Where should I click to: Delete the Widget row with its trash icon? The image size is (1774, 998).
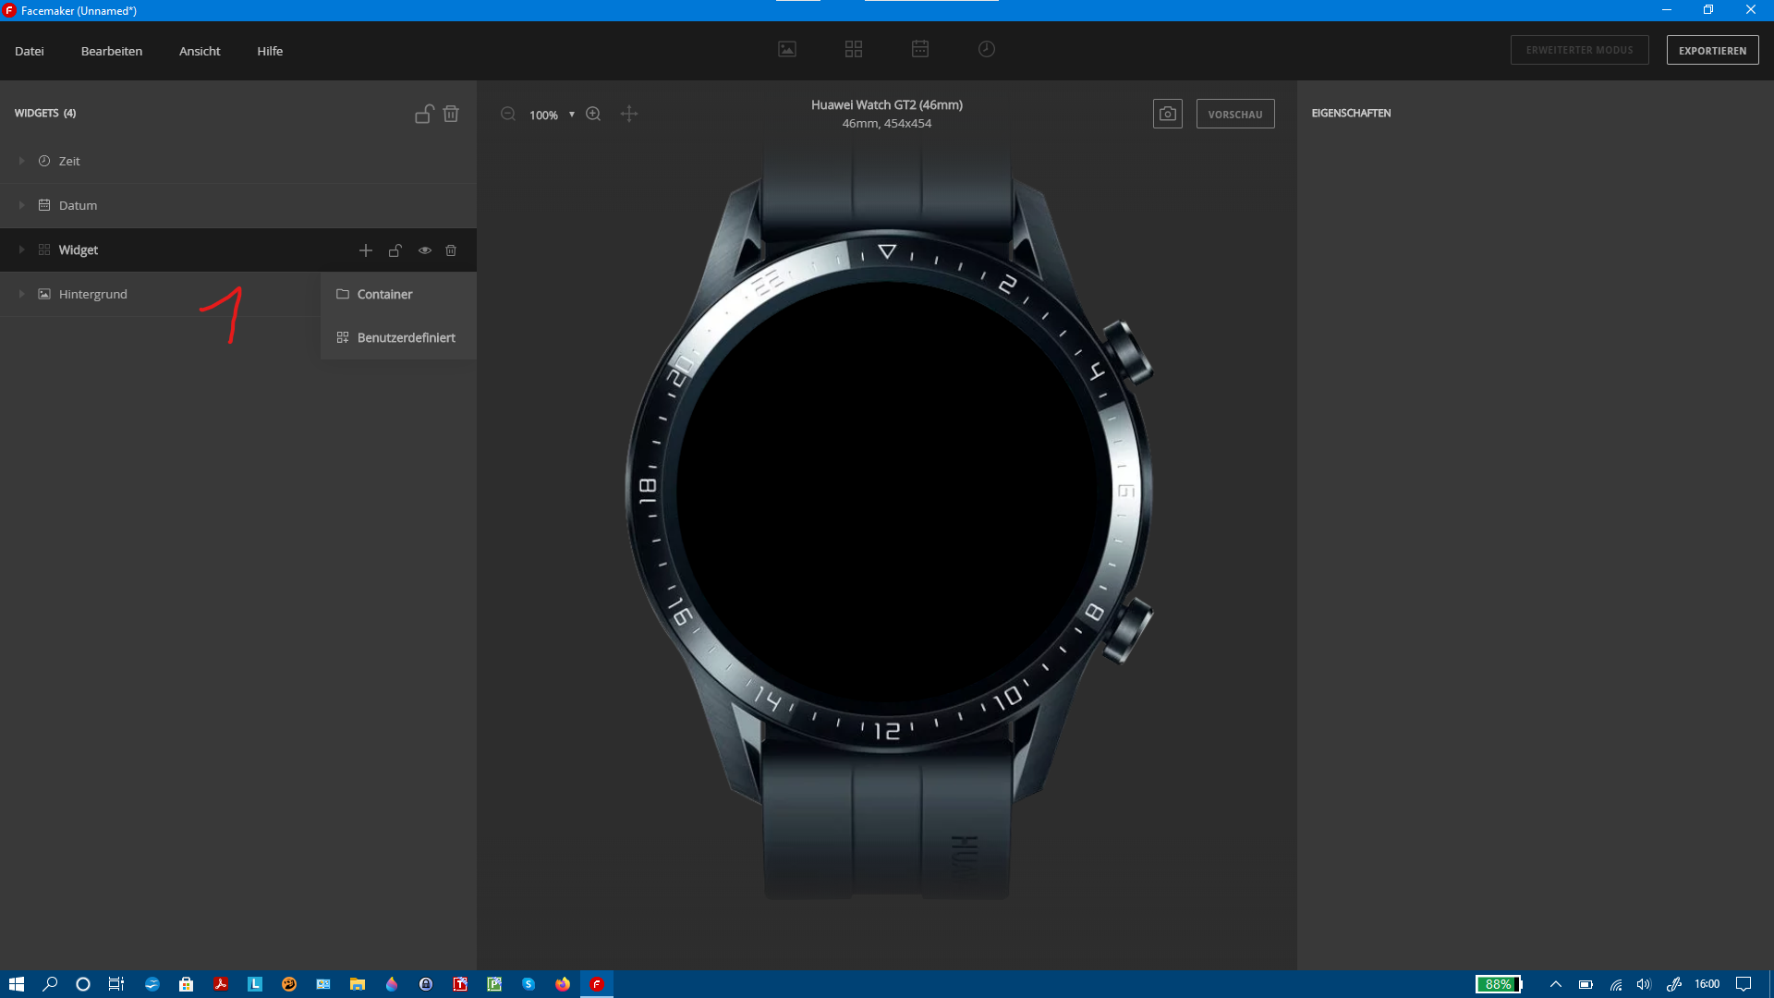(x=451, y=250)
